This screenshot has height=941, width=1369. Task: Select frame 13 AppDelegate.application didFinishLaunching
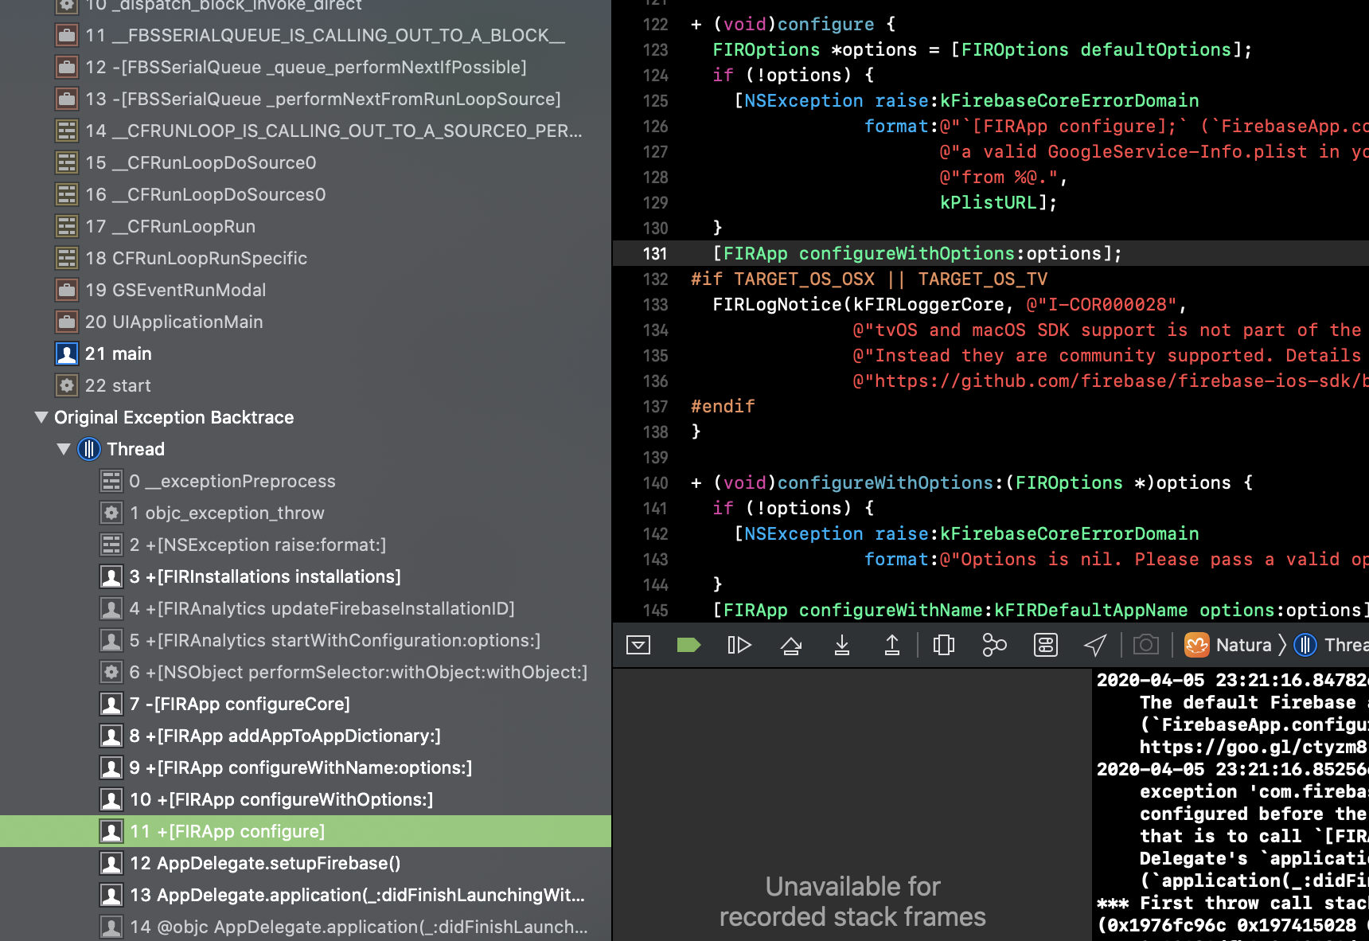pos(306,895)
